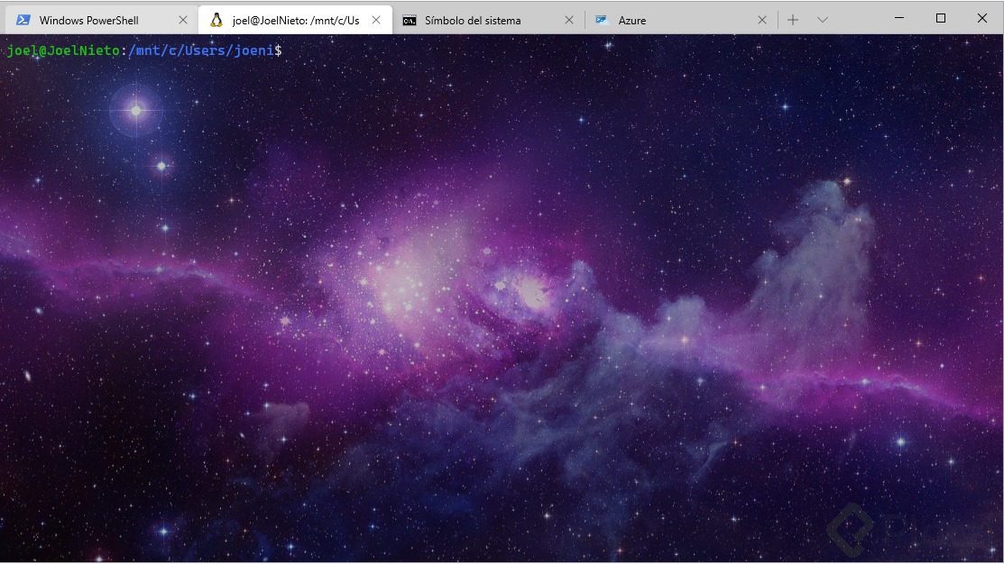
Task: Close the joel@JoelNieto tab
Action: [x=376, y=20]
